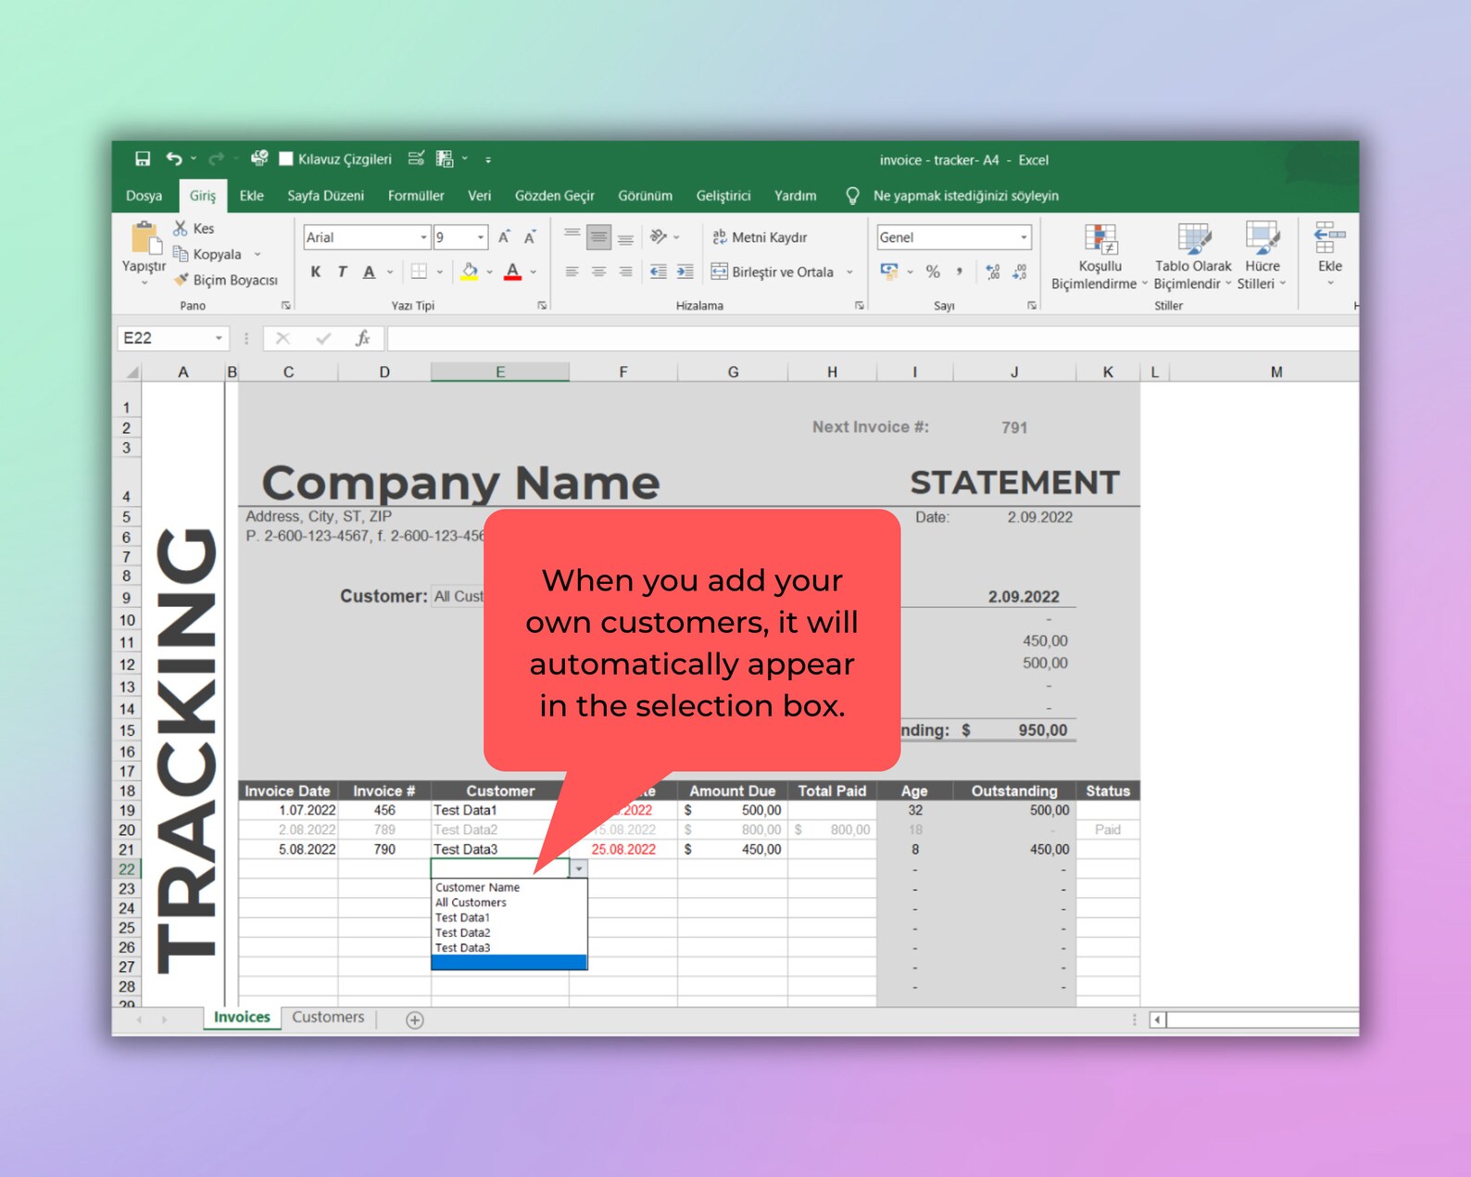
Task: Add a new sheet with plus button
Action: tap(415, 1019)
